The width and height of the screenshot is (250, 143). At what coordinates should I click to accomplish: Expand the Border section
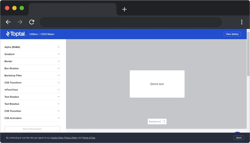32,61
